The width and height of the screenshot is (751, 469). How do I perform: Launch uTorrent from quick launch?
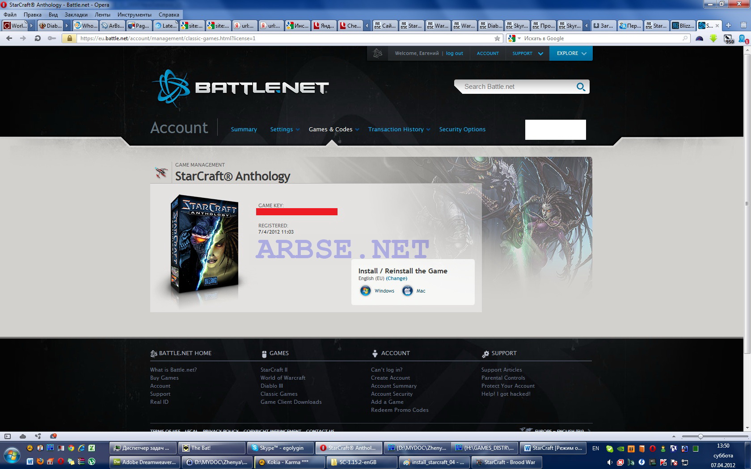click(x=92, y=462)
